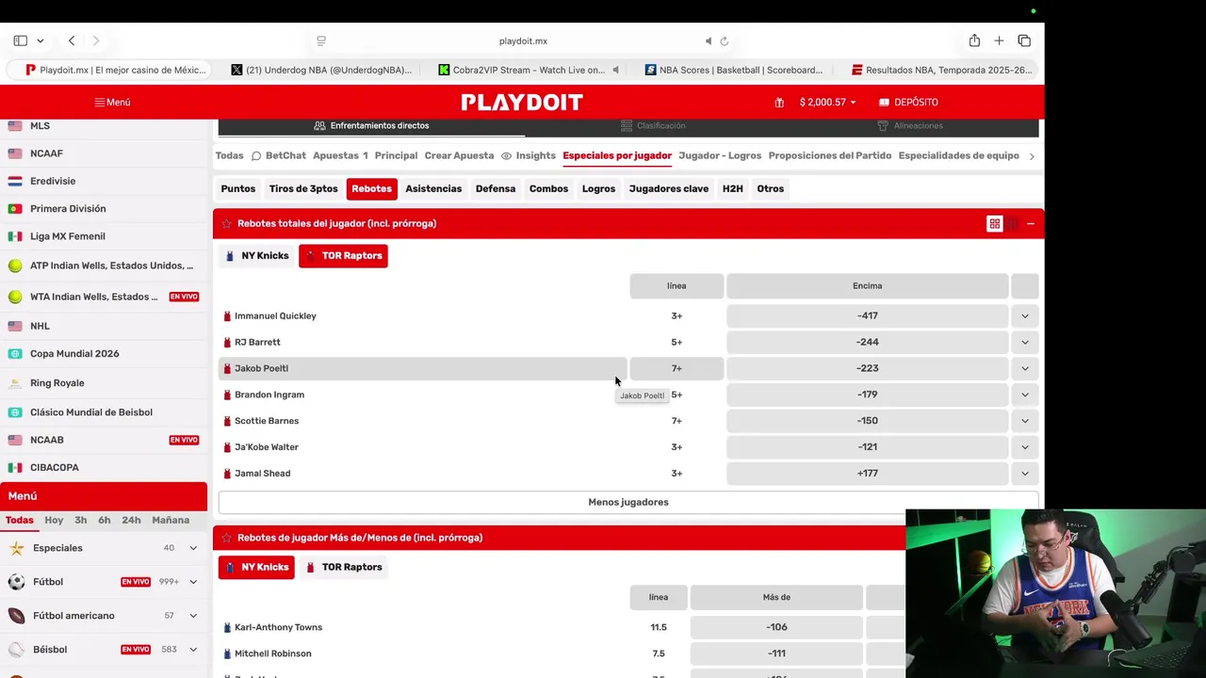Switch to Clasificación tab
This screenshot has width=1206, height=678.
tap(653, 126)
